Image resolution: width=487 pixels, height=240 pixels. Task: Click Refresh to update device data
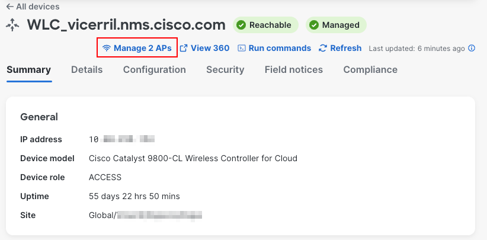340,48
